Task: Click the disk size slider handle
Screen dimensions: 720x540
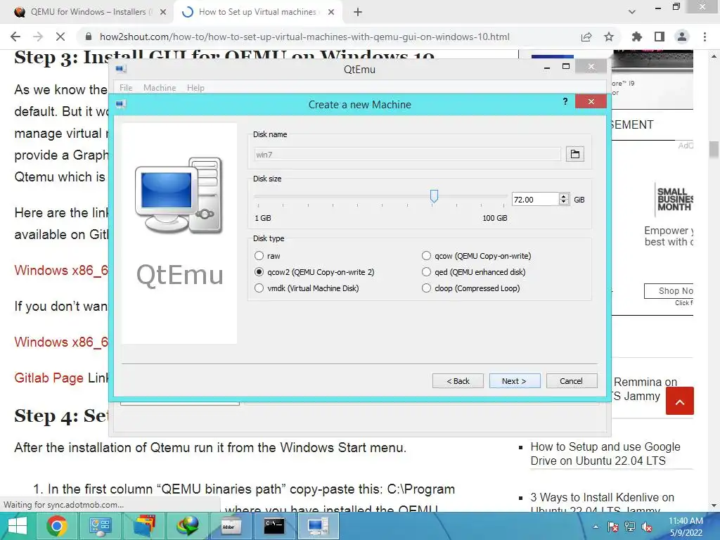Action: pyautogui.click(x=434, y=196)
